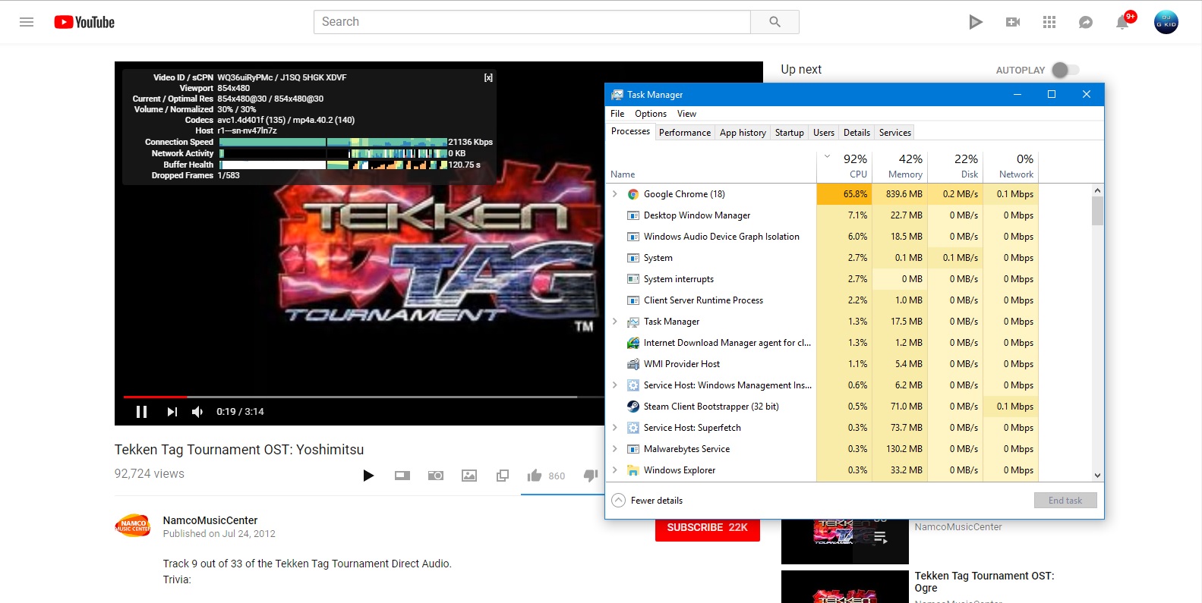Mute the video with the speaker icon
This screenshot has width=1202, height=603.
coord(197,412)
